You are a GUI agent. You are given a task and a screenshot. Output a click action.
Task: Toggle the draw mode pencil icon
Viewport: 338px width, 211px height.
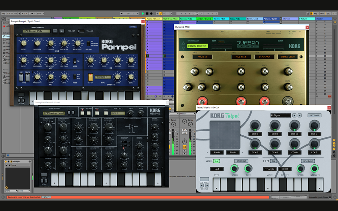(308, 14)
